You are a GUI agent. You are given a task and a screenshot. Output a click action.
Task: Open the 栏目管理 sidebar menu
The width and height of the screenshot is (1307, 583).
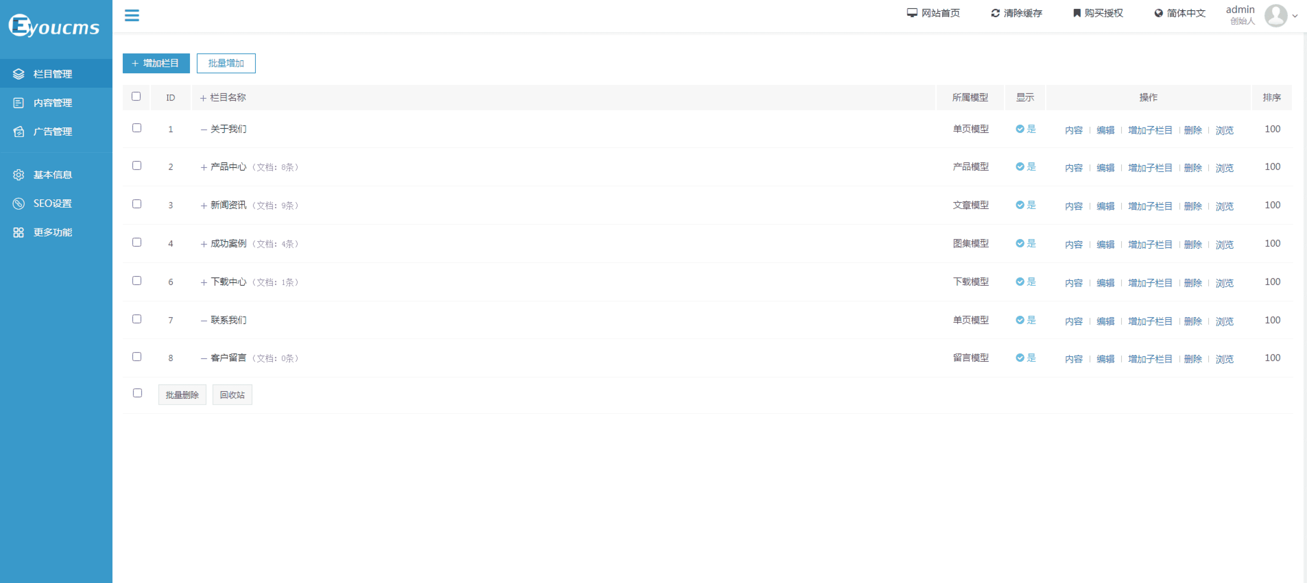tap(56, 74)
